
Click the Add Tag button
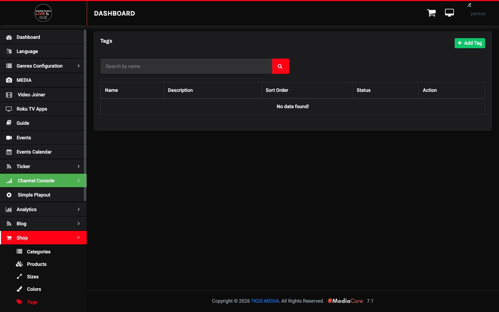coord(470,43)
